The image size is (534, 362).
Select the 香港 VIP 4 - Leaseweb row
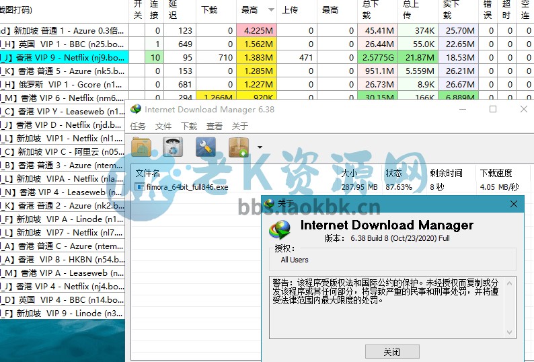coord(63,192)
